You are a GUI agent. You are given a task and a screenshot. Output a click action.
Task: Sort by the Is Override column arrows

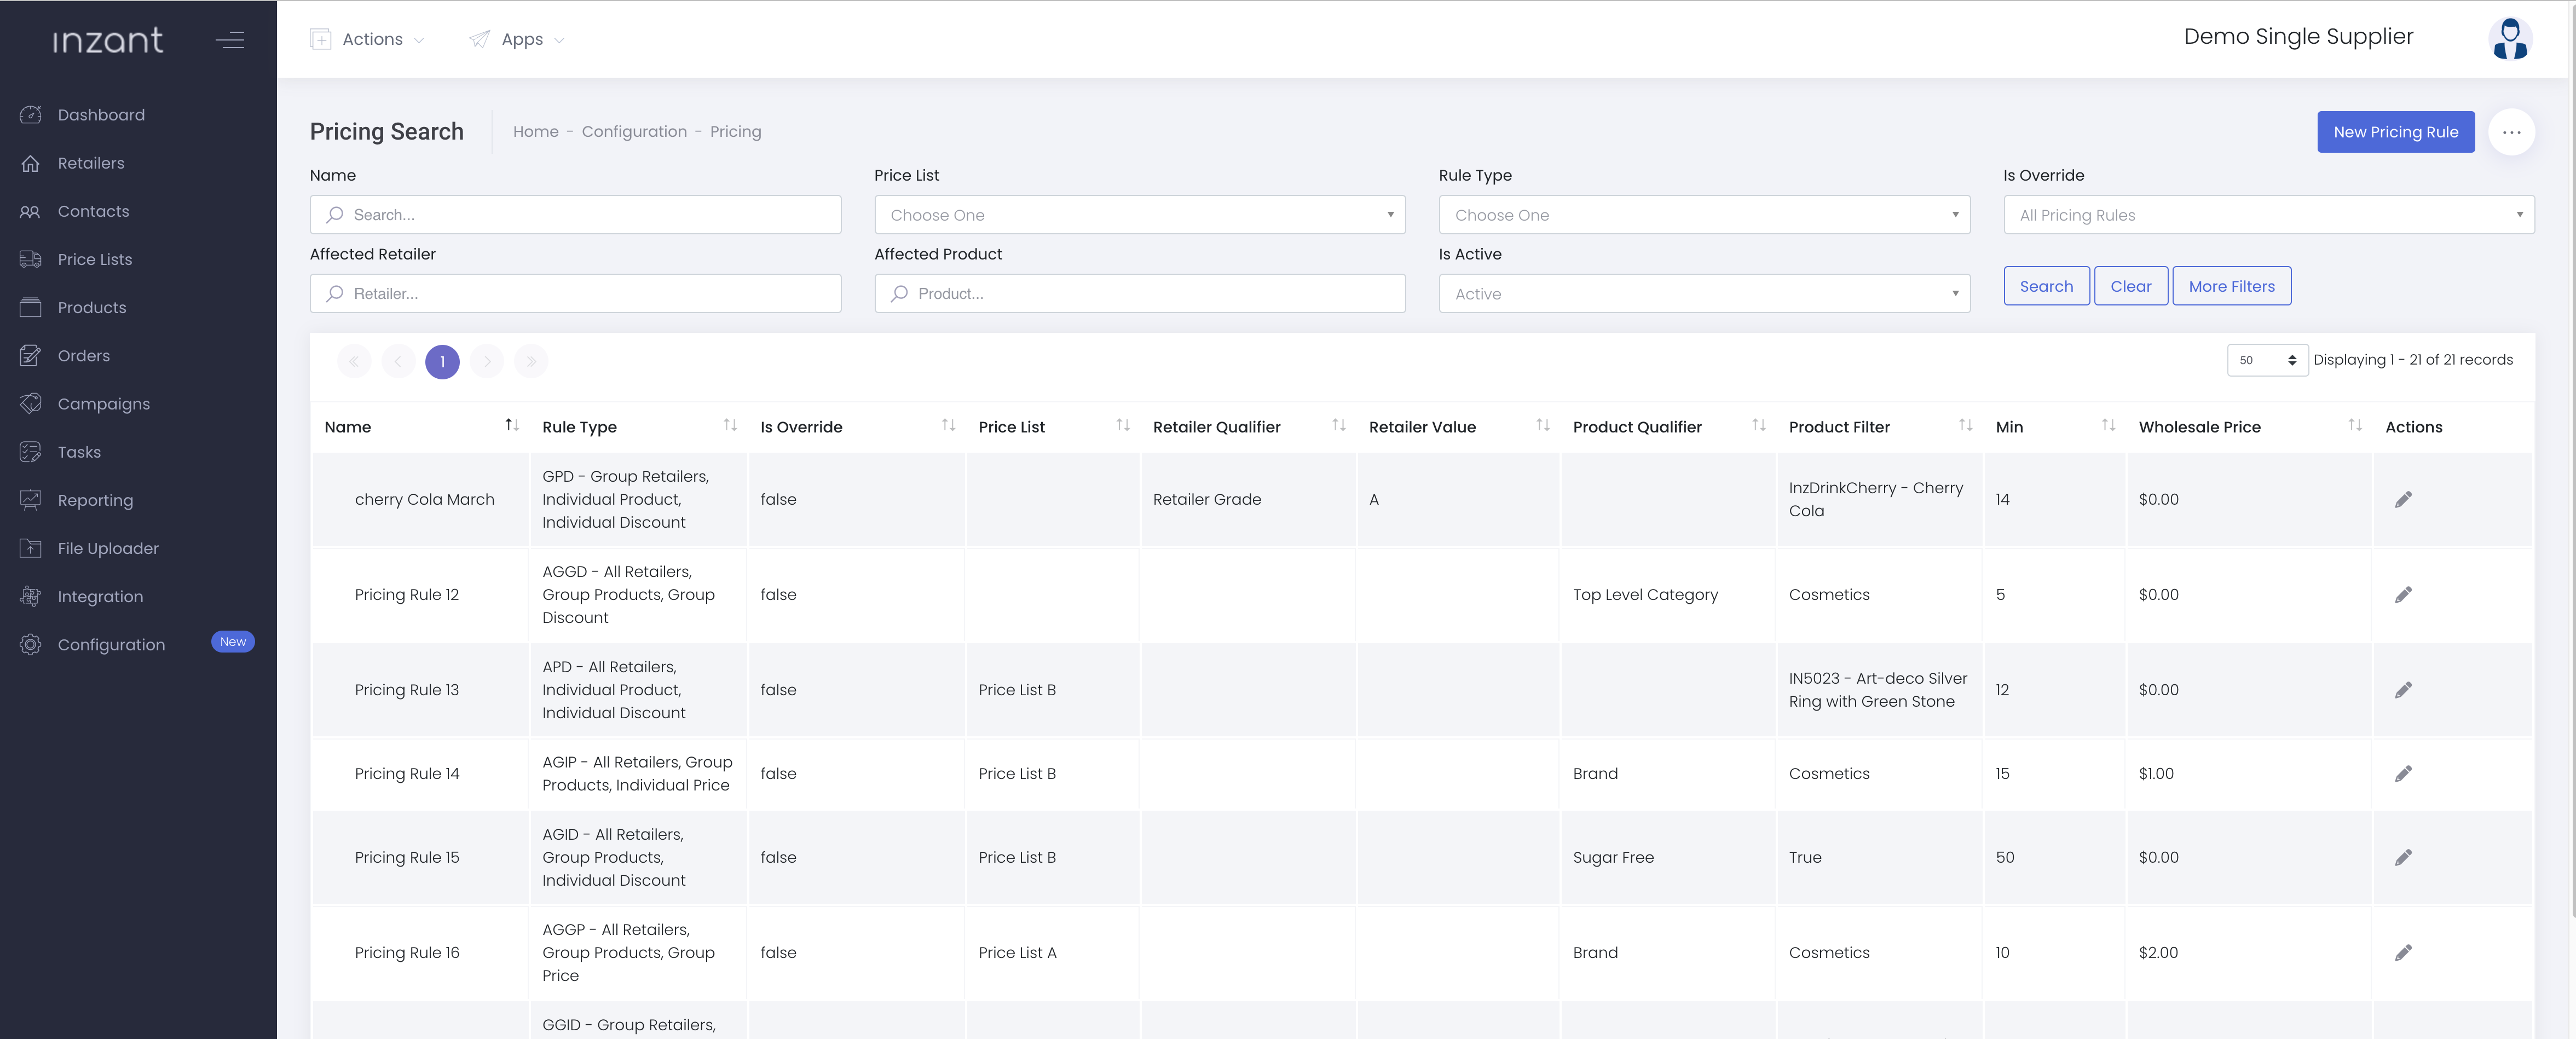948,425
